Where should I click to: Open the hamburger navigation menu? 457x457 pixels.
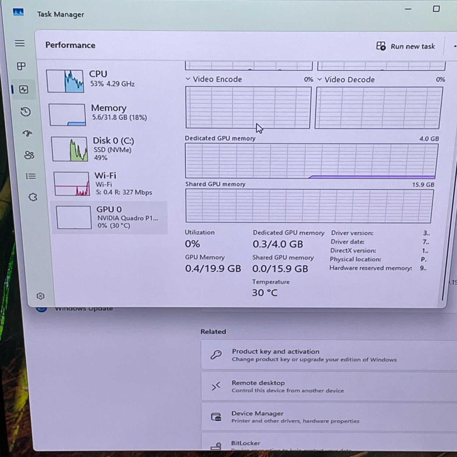click(x=20, y=43)
